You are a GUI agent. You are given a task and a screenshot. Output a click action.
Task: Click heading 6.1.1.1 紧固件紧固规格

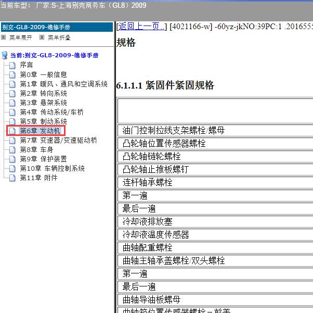coord(165,85)
